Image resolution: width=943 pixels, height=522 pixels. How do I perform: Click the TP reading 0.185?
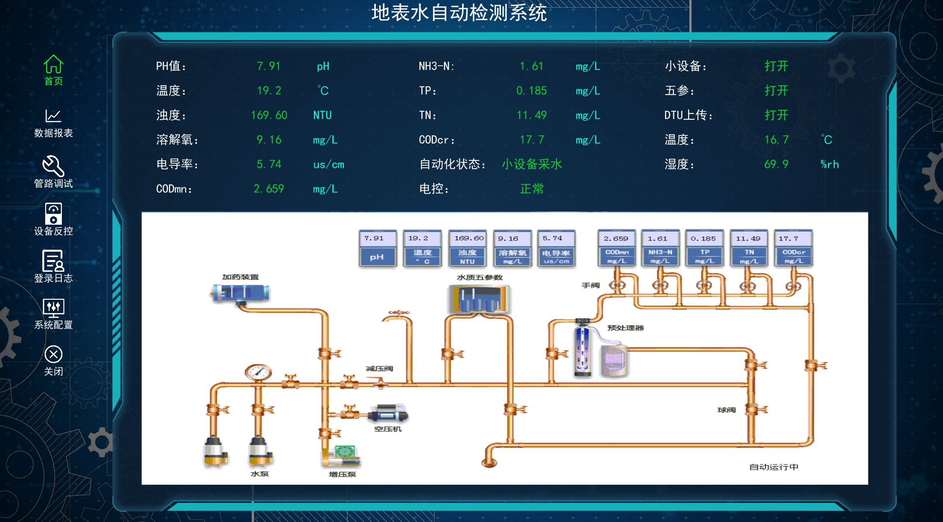pyautogui.click(x=531, y=91)
